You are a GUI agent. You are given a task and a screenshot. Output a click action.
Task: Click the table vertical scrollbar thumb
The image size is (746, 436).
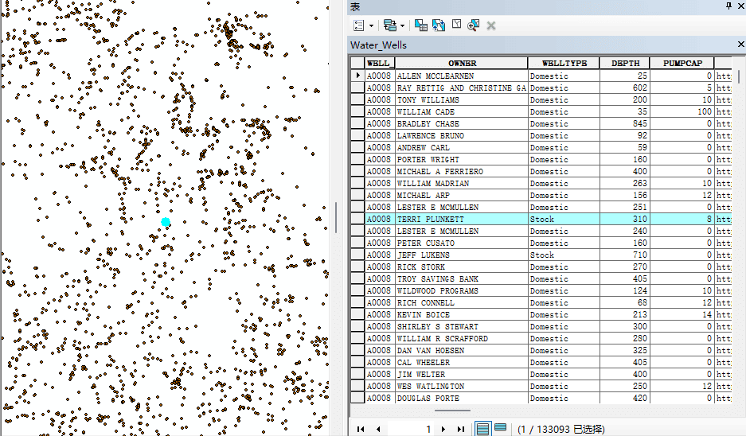tap(738, 76)
